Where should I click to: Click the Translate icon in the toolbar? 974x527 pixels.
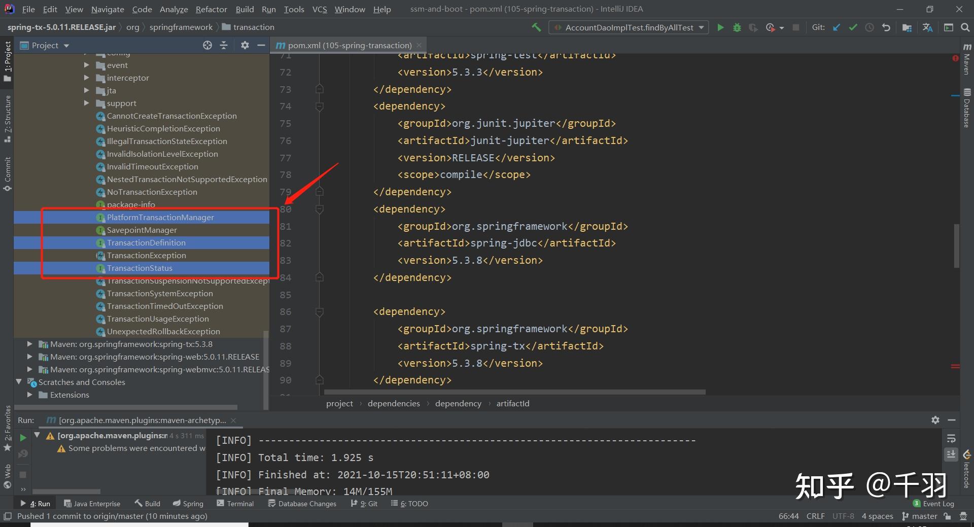(x=927, y=27)
